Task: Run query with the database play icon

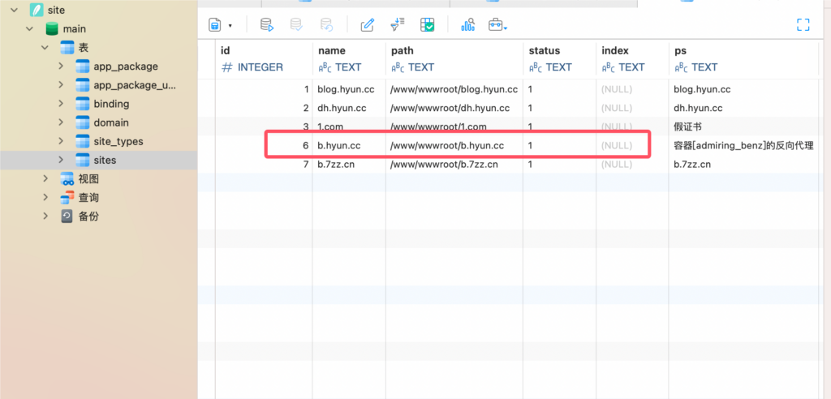Action: coord(266,25)
